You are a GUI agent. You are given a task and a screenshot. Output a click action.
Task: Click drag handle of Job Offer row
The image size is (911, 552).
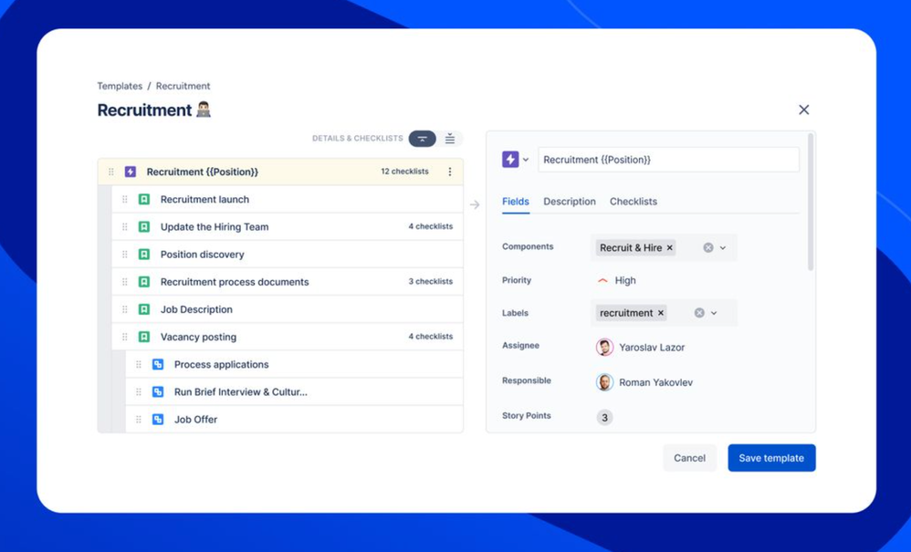138,419
